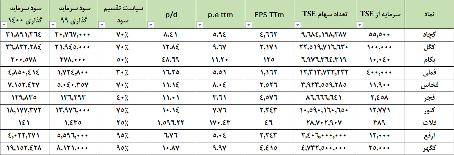This screenshot has height=155, width=454.
Task: Select the بکام EPS TTm value cell
Action: tap(270, 60)
